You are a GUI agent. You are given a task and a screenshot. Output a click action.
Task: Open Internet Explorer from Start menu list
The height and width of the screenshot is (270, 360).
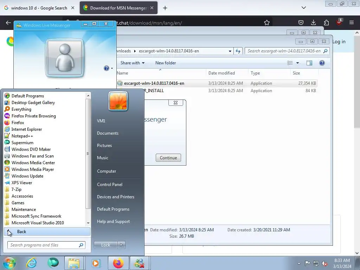pyautogui.click(x=27, y=129)
